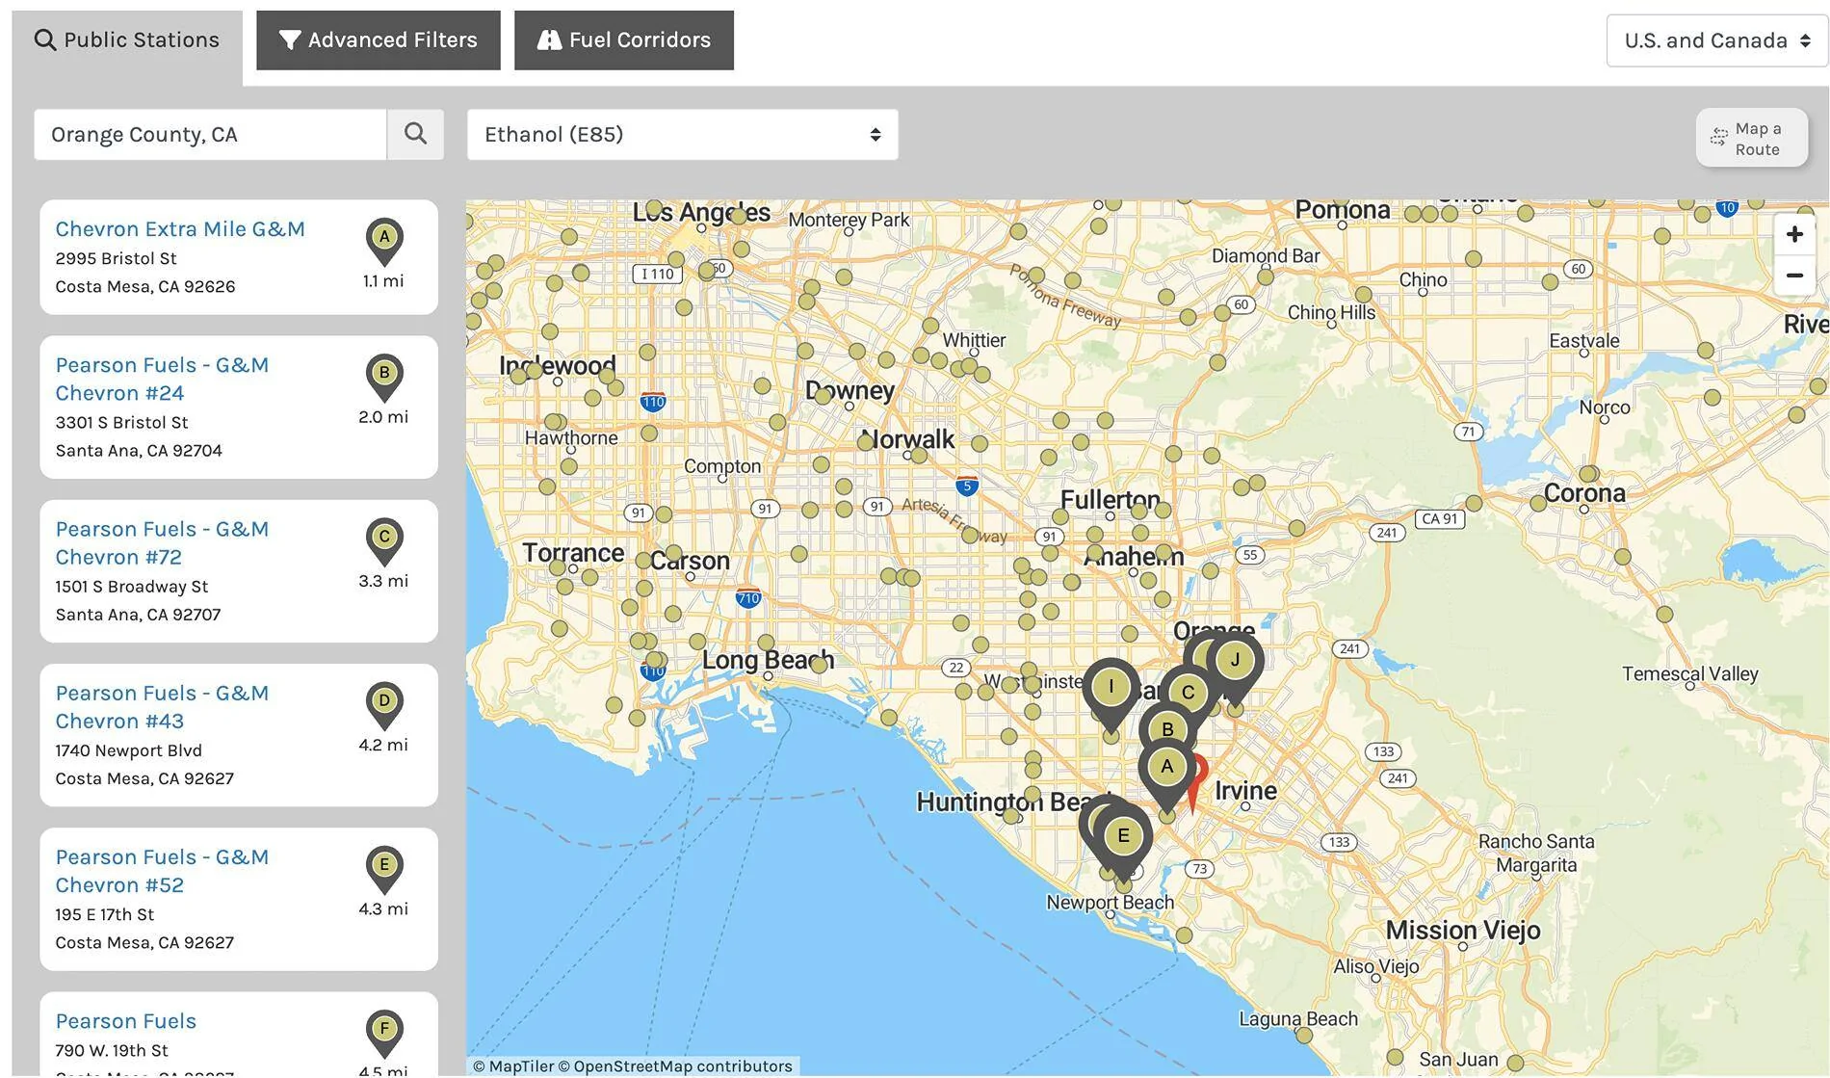This screenshot has height=1078, width=1830.
Task: Open the Fuel Corridors tab
Action: (x=624, y=40)
